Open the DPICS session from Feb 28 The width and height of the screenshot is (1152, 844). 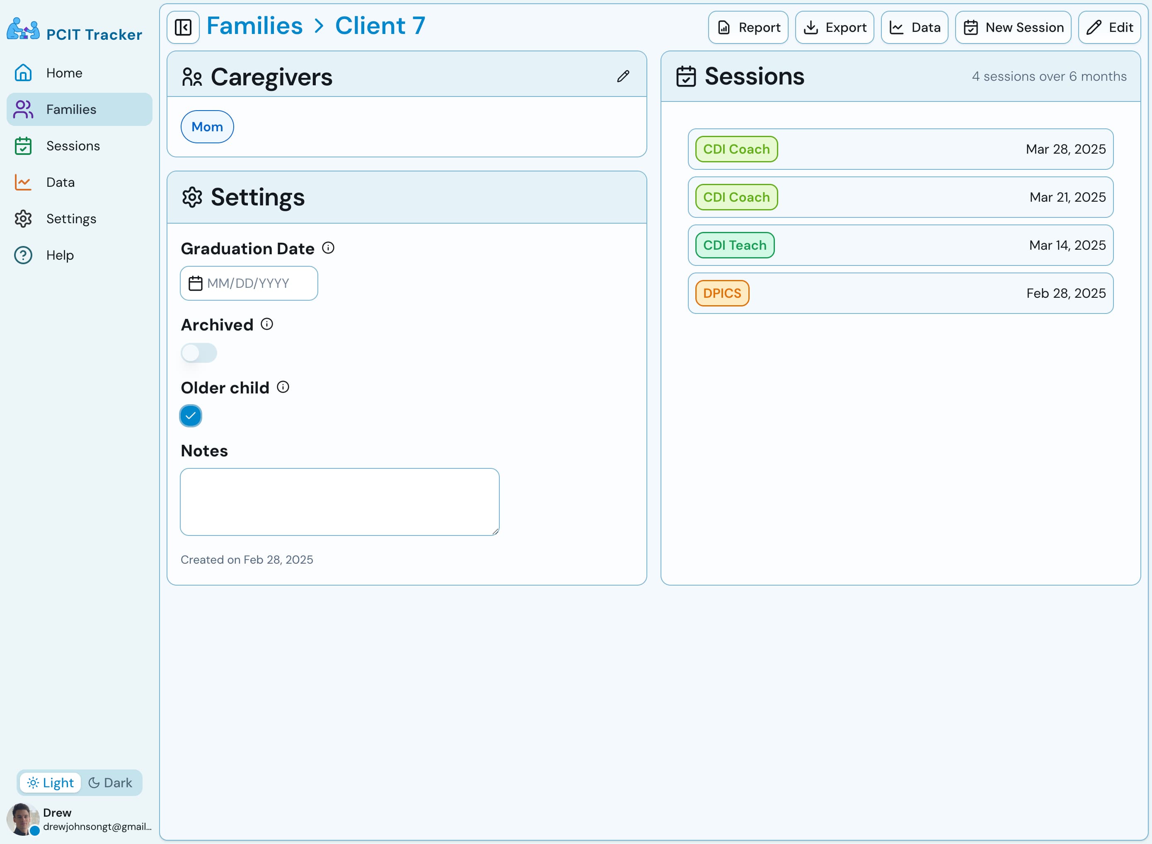pos(900,293)
